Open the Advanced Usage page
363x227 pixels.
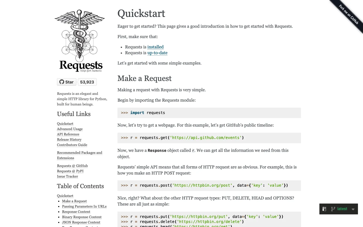tap(70, 129)
